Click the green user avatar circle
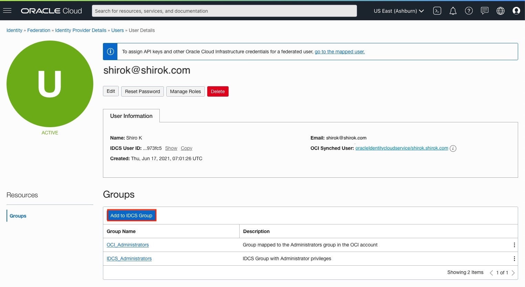Screen dimensions: 525x287 (x=50, y=84)
